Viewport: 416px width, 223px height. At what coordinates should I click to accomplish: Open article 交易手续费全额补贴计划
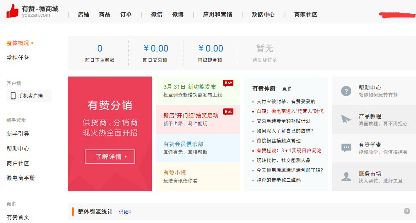click(x=283, y=121)
